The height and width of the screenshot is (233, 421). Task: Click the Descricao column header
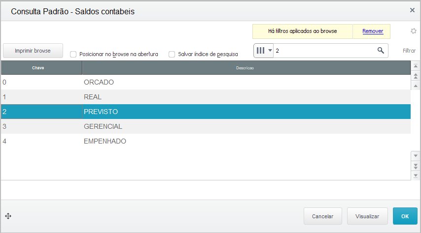[x=245, y=67]
